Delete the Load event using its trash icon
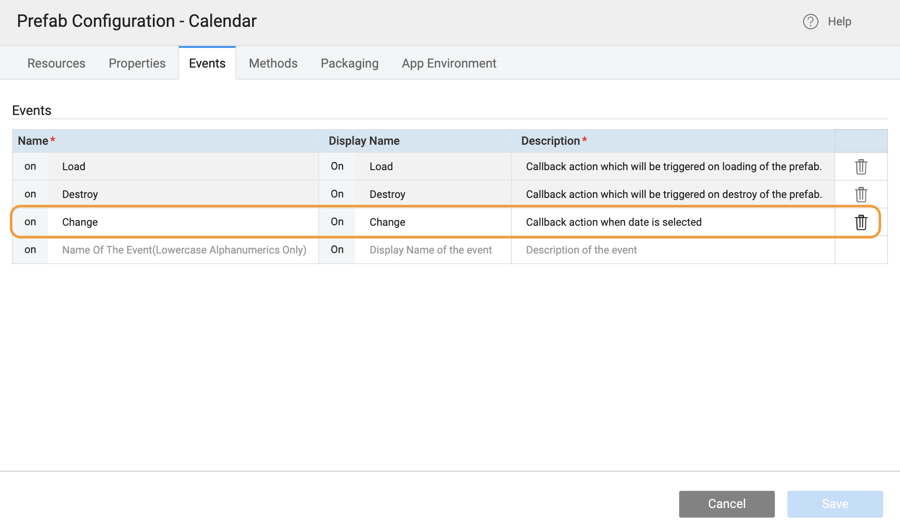The width and height of the screenshot is (900, 532). click(x=861, y=166)
